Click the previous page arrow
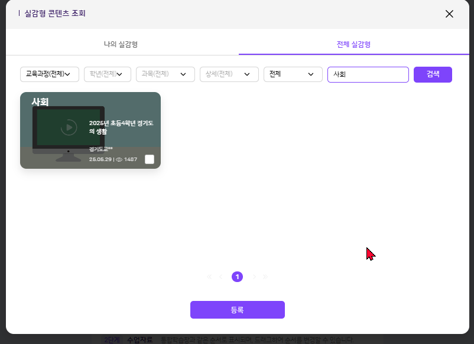474x344 pixels. pyautogui.click(x=221, y=277)
